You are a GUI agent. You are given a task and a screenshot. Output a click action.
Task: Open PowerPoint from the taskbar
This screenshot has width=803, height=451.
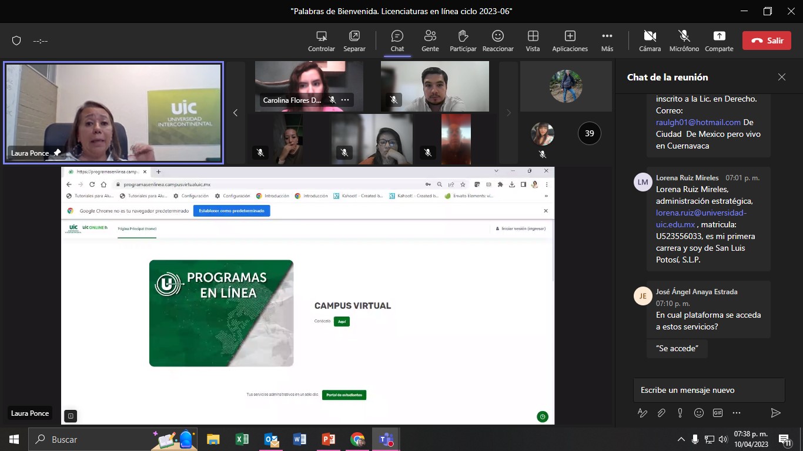(328, 439)
